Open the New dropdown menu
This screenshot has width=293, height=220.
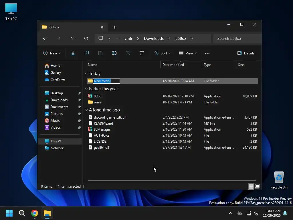[x=52, y=53]
